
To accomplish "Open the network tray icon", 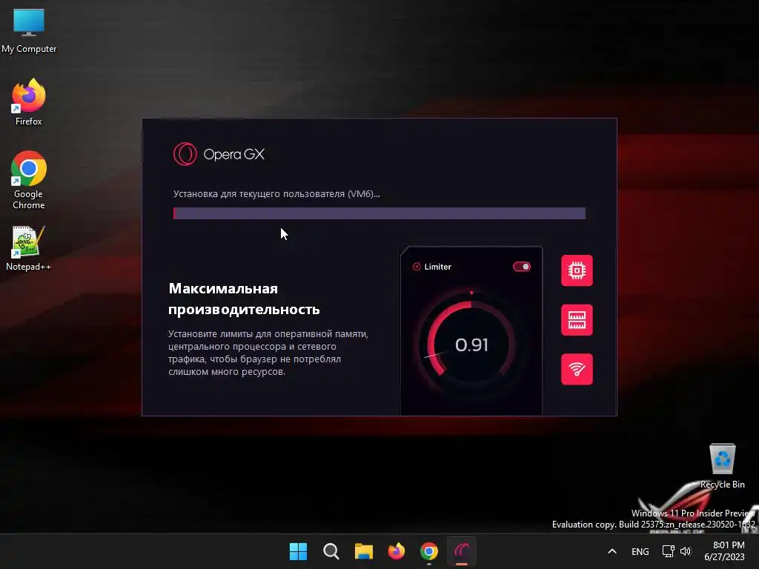I will [x=669, y=551].
